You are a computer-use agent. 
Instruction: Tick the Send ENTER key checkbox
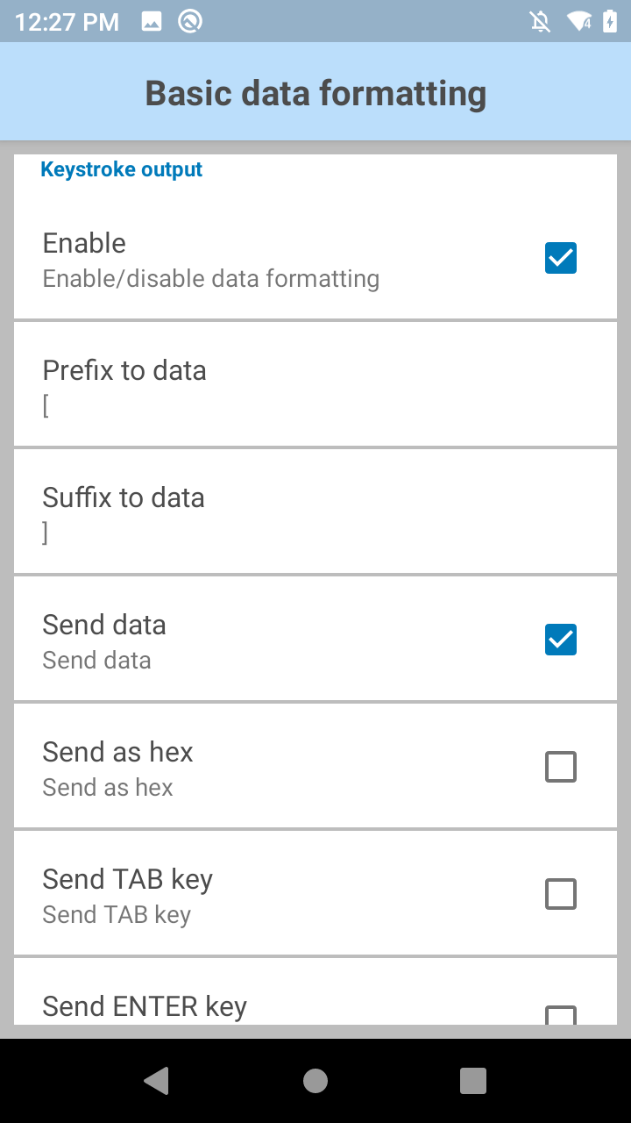(x=561, y=1015)
